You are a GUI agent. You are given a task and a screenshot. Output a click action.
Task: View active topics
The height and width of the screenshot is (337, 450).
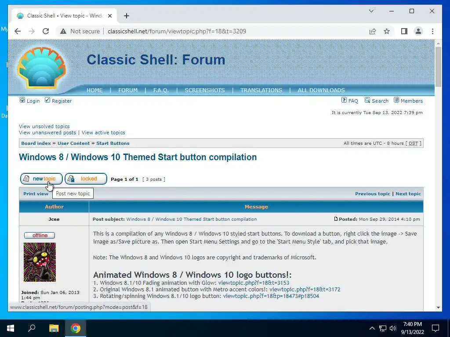click(x=103, y=133)
